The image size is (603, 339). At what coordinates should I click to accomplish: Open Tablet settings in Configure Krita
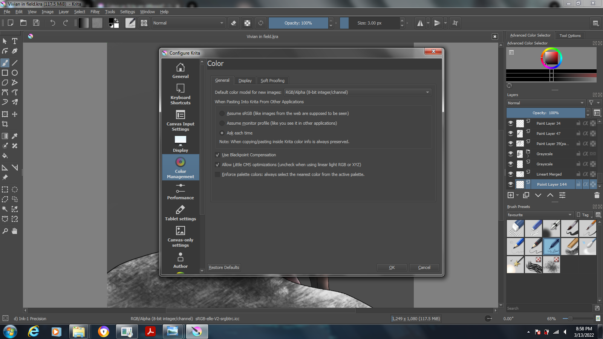(181, 212)
